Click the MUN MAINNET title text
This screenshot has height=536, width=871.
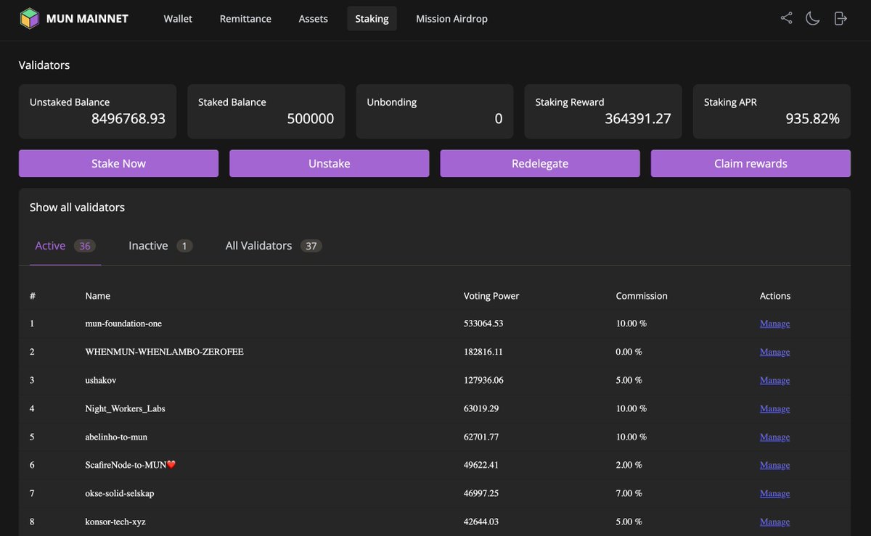click(x=87, y=19)
